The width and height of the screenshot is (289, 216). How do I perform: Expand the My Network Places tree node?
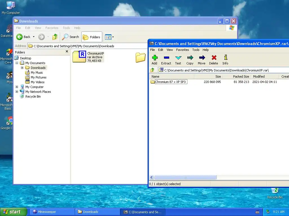click(x=17, y=91)
